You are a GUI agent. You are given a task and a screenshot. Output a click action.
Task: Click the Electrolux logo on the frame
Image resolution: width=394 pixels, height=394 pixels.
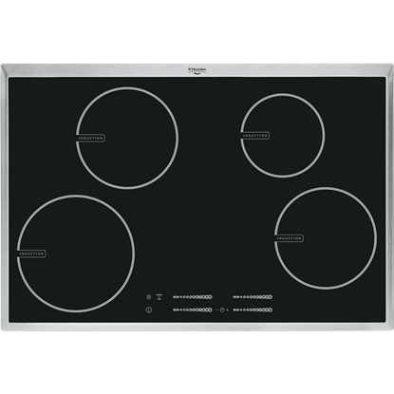[x=197, y=70]
